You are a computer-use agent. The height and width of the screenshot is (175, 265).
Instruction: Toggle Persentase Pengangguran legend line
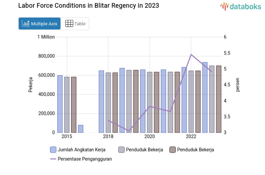point(53,159)
